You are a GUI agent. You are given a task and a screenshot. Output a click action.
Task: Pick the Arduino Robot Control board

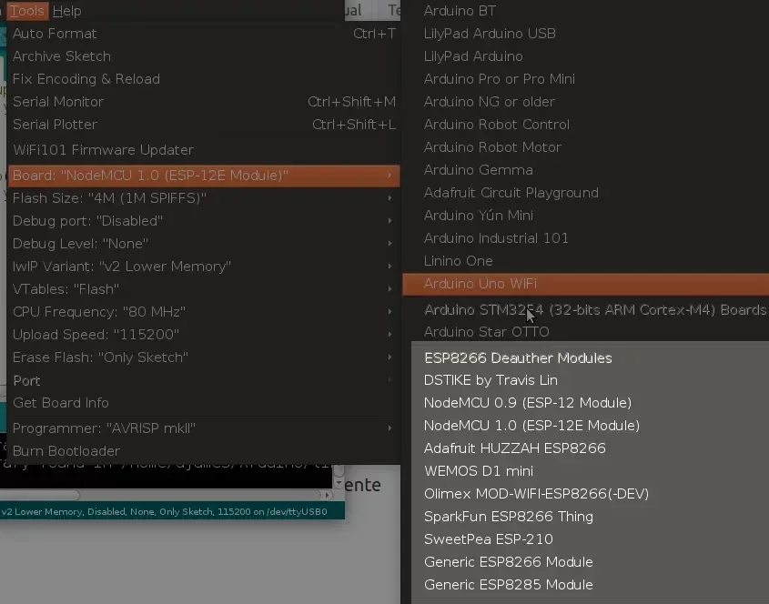click(585, 125)
